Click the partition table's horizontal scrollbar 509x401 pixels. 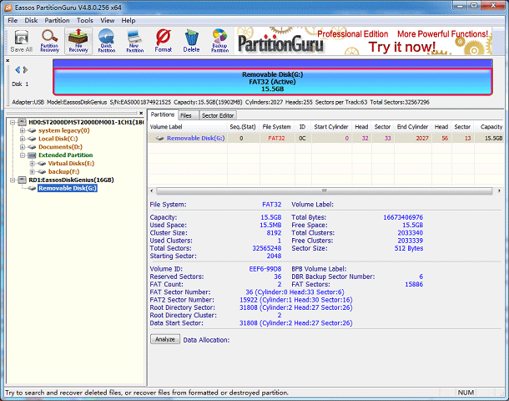click(x=324, y=190)
